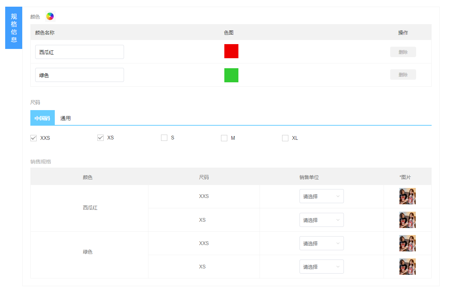The height and width of the screenshot is (294, 452).
Task: Click the 西瓜红 color name input
Action: (x=80, y=52)
